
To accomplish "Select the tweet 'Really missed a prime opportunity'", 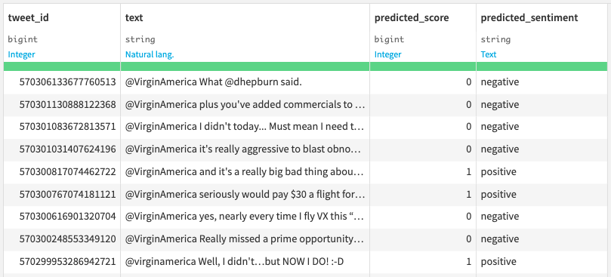I will pos(245,239).
